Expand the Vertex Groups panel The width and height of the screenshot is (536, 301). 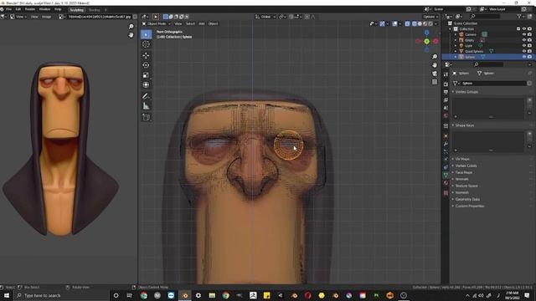coord(466,92)
